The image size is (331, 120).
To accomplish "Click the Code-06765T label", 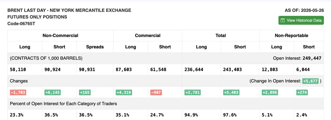I will point(21,24).
